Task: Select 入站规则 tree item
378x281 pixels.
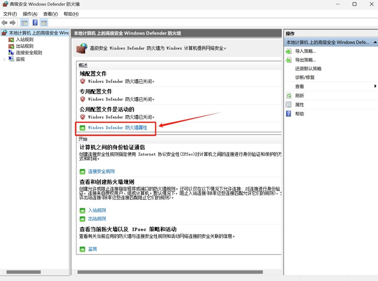Action: tap(25, 40)
